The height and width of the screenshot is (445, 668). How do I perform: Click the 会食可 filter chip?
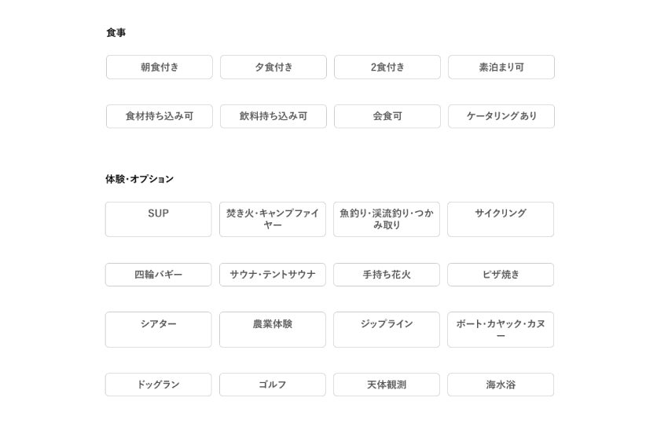387,116
